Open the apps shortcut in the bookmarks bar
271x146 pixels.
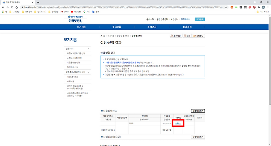[5, 12]
